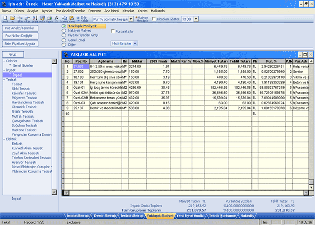Screen dimensions: 315x225
Task: Click the Aç (open) folder icon
Action: [x=12, y=18]
